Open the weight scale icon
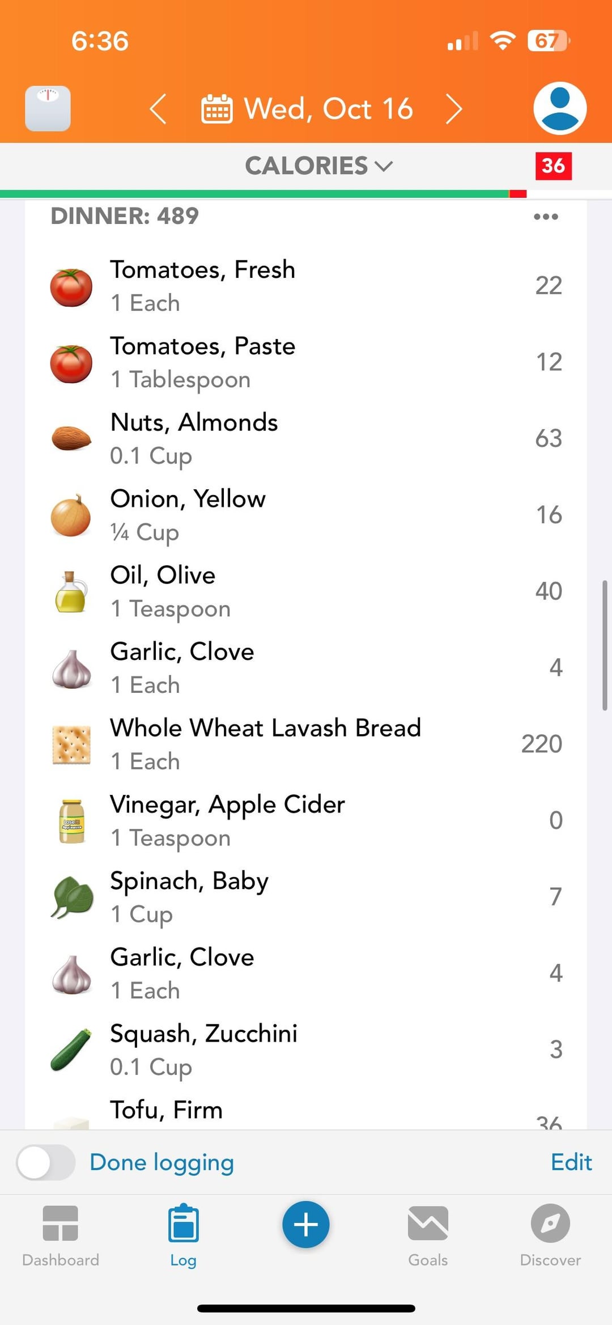Viewport: 612px width, 1325px height. [48, 108]
